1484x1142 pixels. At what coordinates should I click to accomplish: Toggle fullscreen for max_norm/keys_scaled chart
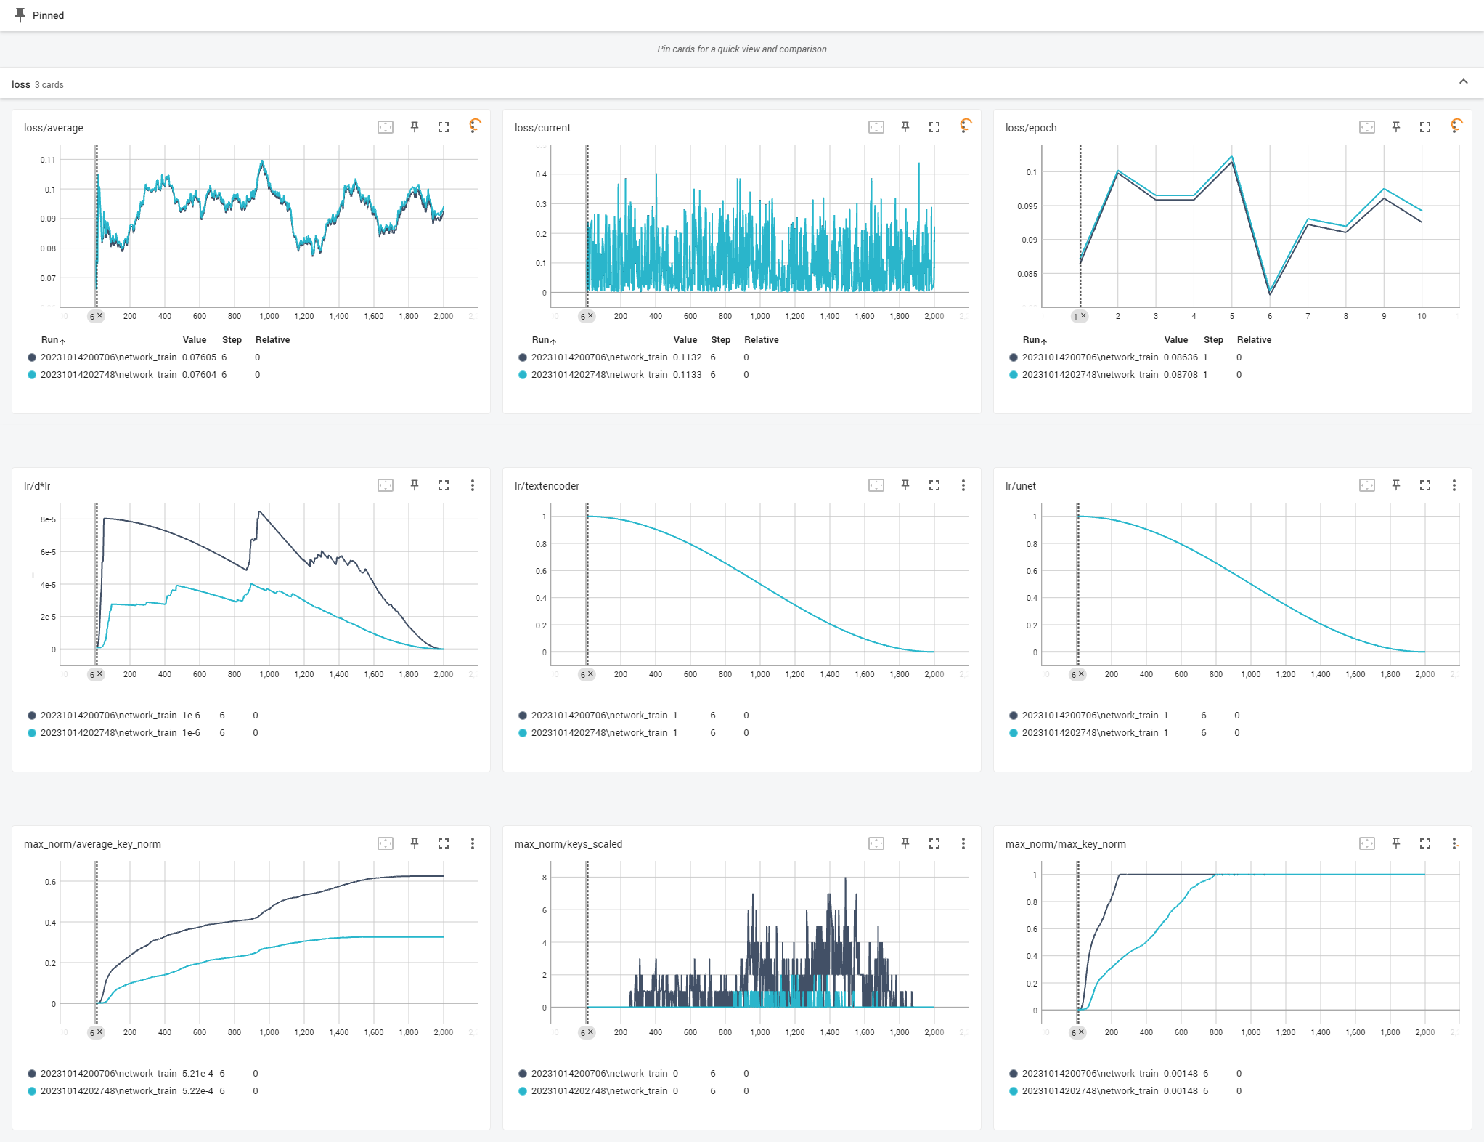[934, 843]
